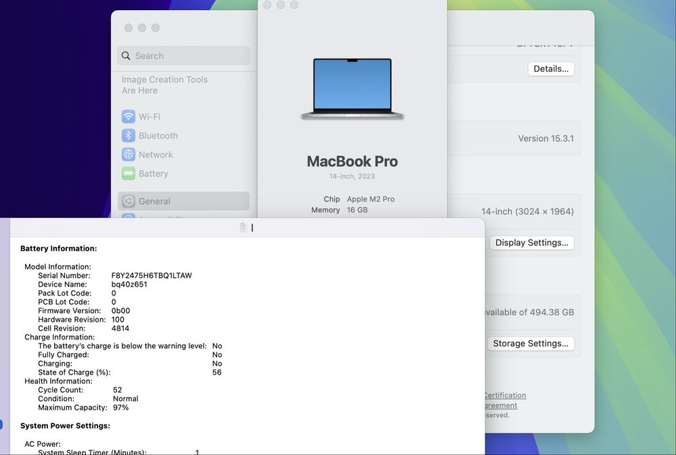Select the General gear icon in the sidebar
The image size is (676, 455).
[128, 201]
